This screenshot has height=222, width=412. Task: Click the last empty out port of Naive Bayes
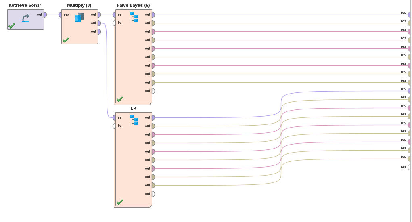[153, 91]
